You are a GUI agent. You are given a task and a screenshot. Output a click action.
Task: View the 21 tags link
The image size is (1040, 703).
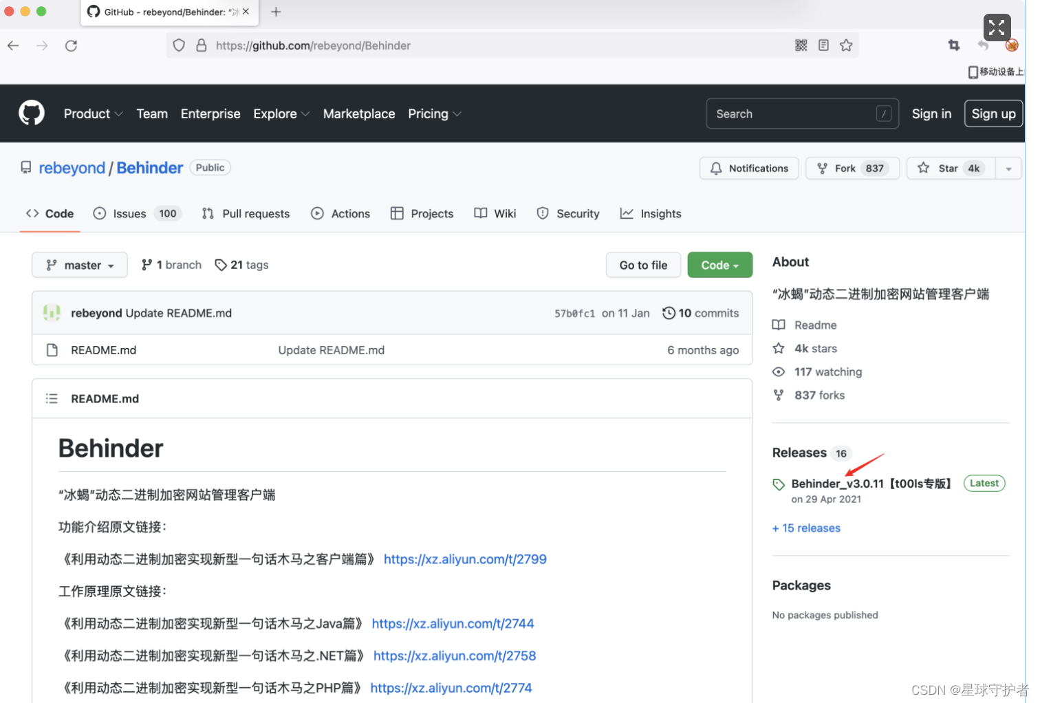click(x=241, y=265)
